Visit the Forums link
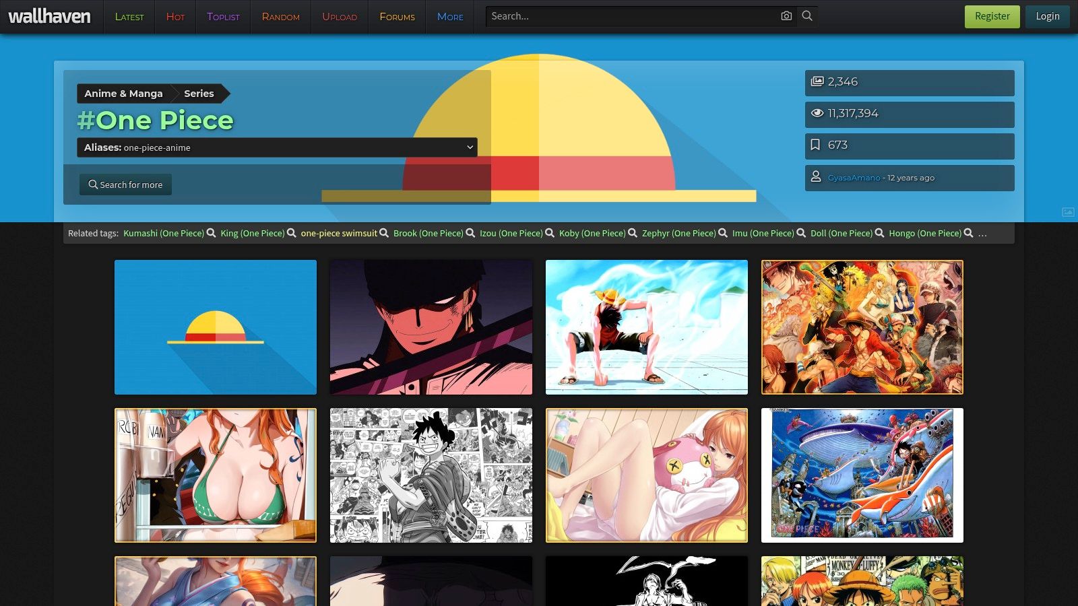This screenshot has width=1078, height=606. [397, 17]
